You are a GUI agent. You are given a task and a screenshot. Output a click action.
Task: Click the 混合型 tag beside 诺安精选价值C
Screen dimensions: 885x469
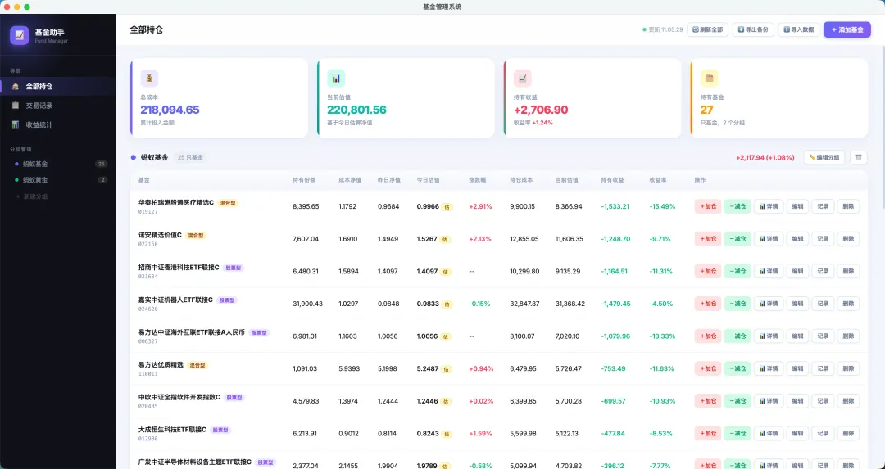pos(195,235)
